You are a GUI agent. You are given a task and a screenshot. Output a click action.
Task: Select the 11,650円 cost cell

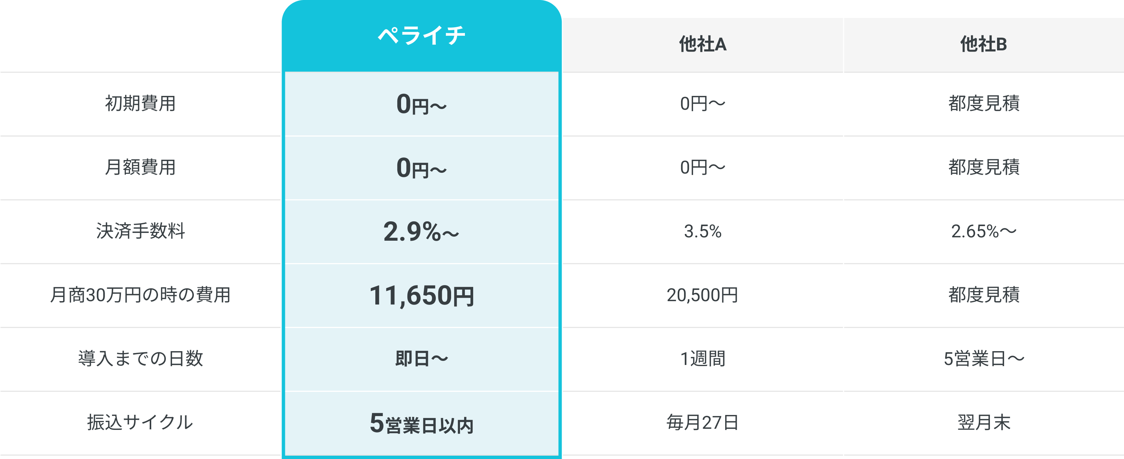click(x=422, y=295)
